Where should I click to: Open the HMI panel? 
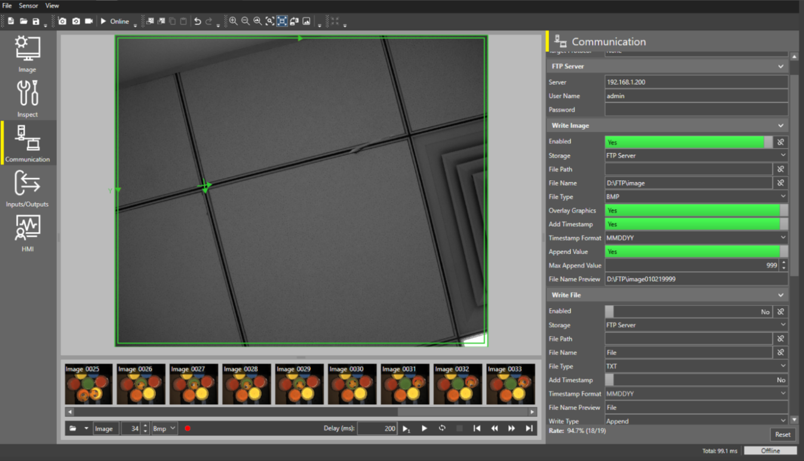click(x=27, y=233)
